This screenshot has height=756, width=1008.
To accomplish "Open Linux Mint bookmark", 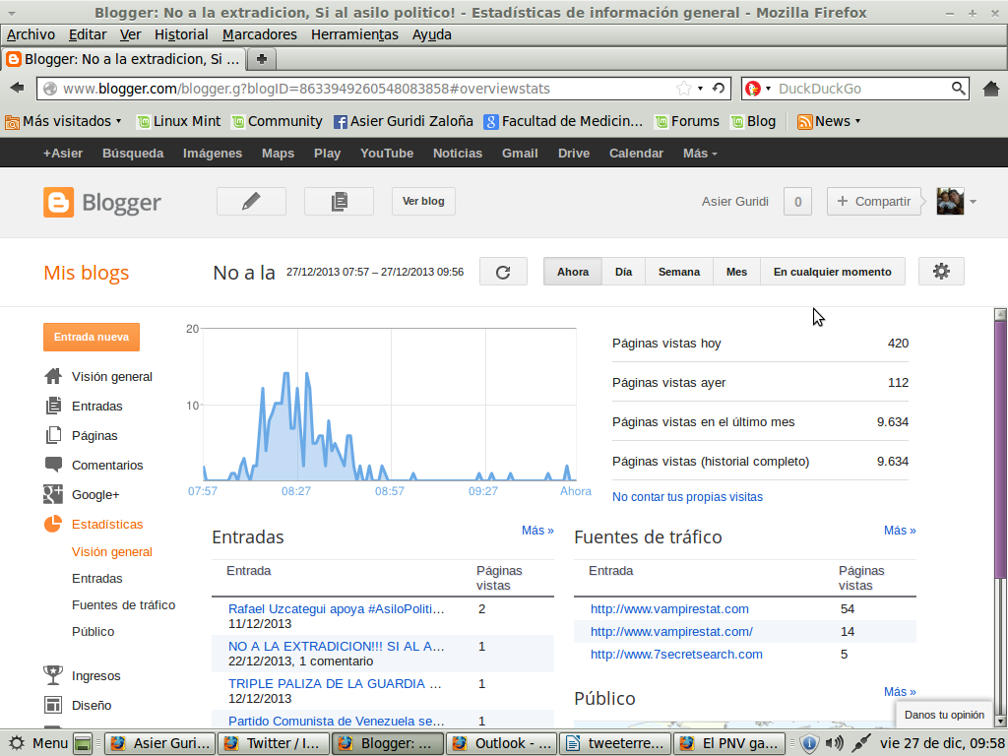I will [x=179, y=121].
